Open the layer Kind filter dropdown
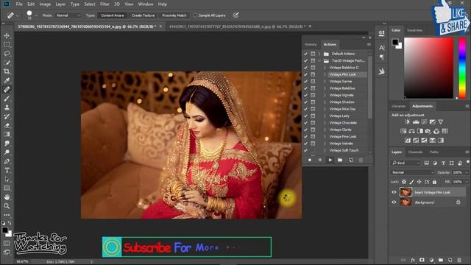471x265 pixels. tap(406, 163)
